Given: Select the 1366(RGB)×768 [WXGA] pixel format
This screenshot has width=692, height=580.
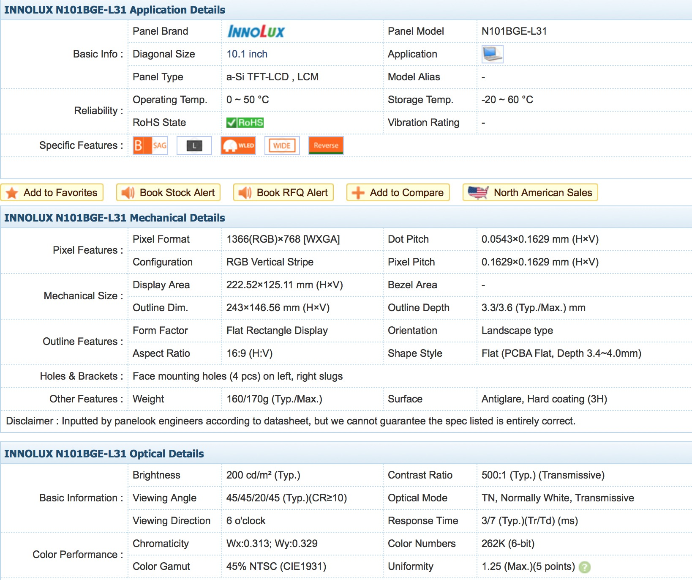Looking at the screenshot, I should (283, 239).
